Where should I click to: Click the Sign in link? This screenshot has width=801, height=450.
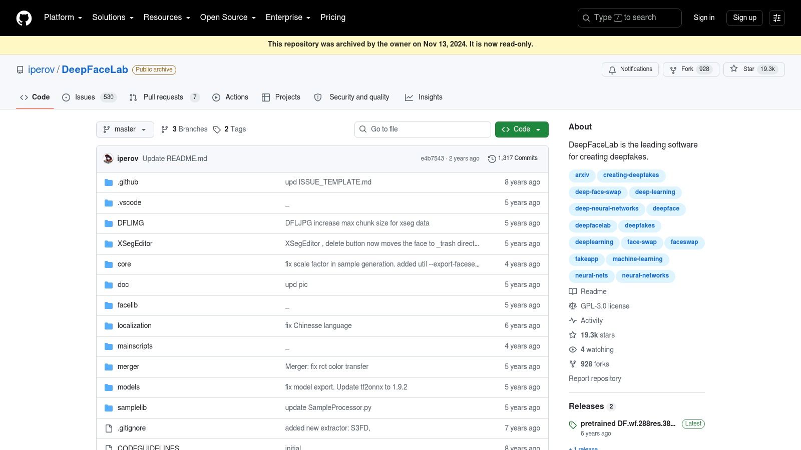pyautogui.click(x=704, y=18)
